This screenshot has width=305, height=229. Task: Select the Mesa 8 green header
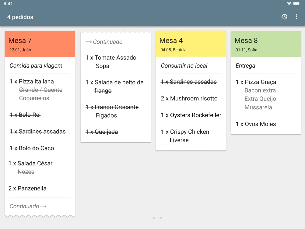266,44
